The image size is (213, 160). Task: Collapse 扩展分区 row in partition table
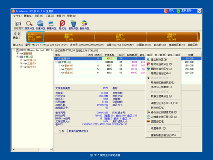tap(56, 62)
